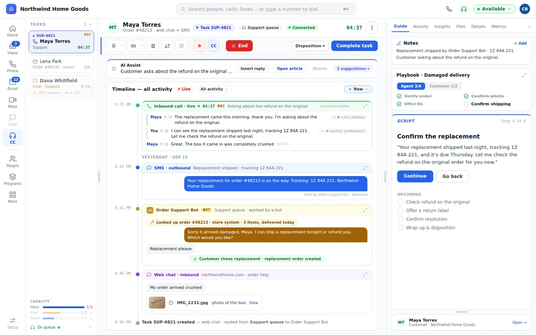Select the Customer 1/2 playbook tab
The height and width of the screenshot is (335, 536).
443,86
